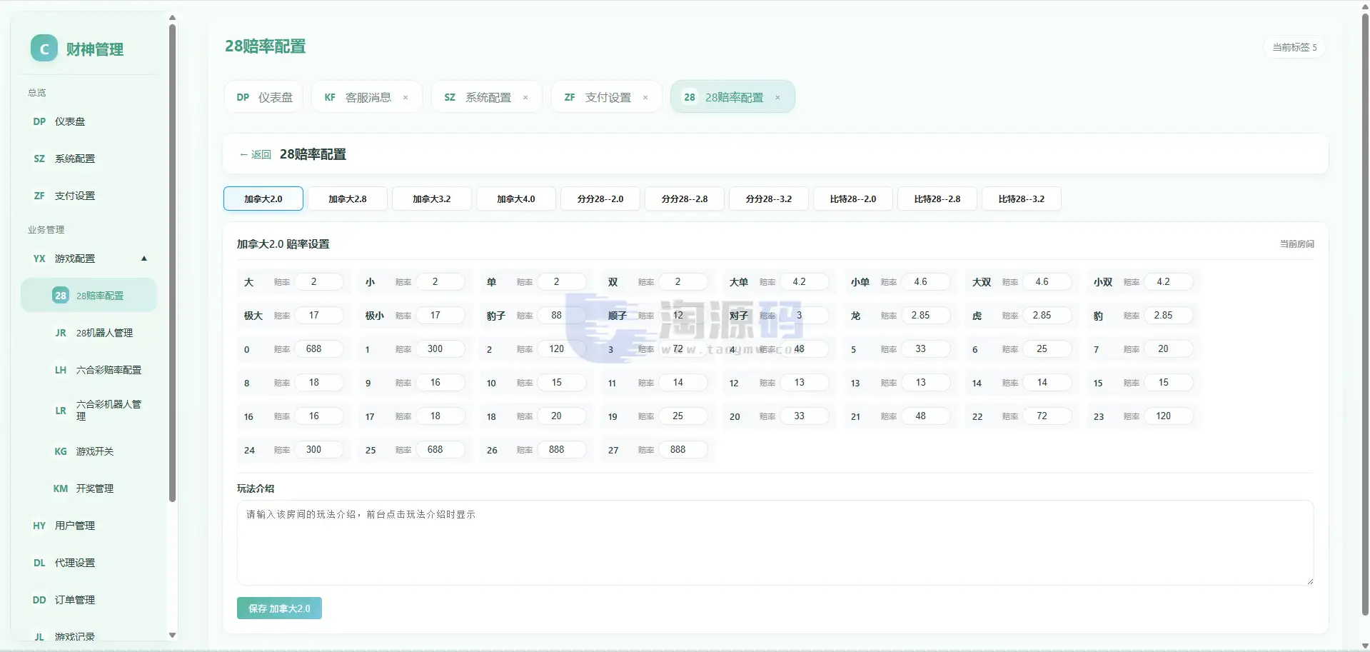Open 用户管理 in the sidebar
Screen dimensions: 1370x652
pyautogui.click(x=89, y=526)
